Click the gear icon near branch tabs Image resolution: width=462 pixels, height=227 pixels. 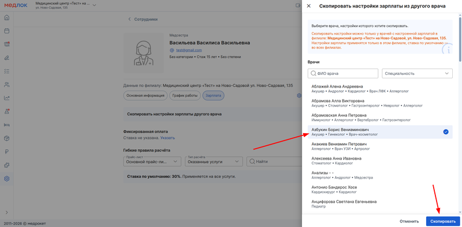pos(299,96)
